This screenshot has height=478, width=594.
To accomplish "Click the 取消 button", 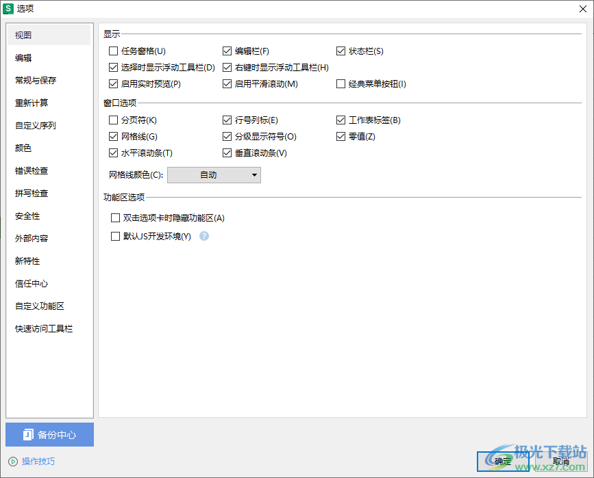I will [560, 462].
